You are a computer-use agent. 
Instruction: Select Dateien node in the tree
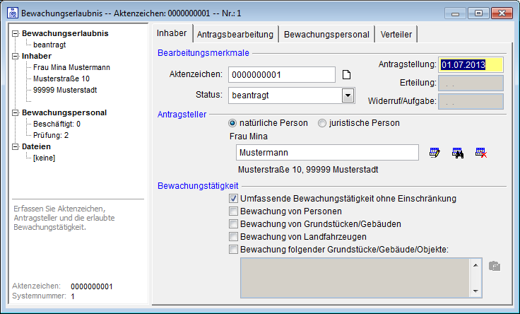(x=35, y=146)
